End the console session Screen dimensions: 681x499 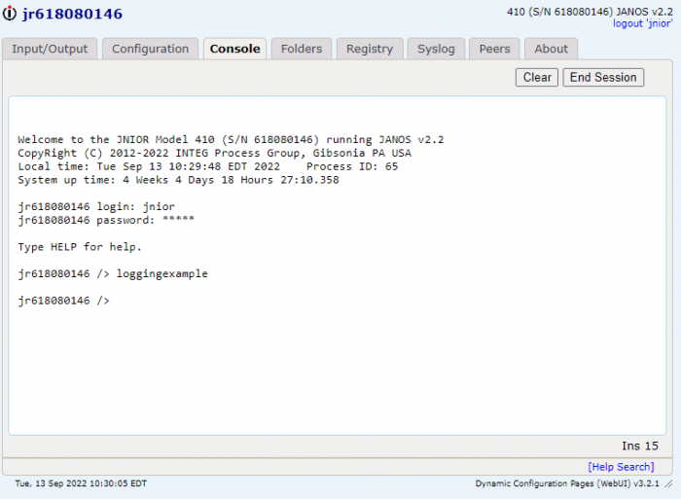[x=603, y=77]
